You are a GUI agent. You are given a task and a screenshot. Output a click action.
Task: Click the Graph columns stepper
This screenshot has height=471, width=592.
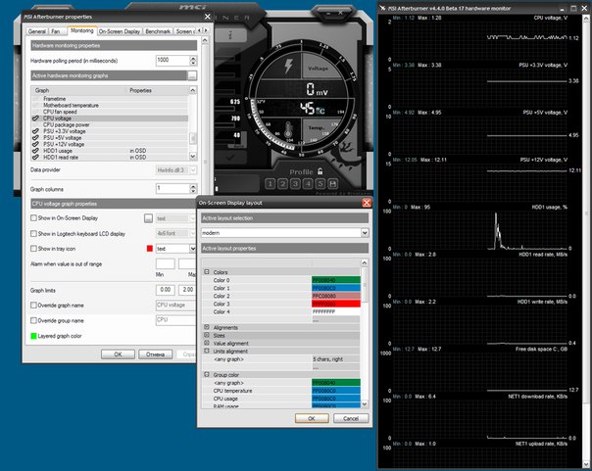pos(193,189)
